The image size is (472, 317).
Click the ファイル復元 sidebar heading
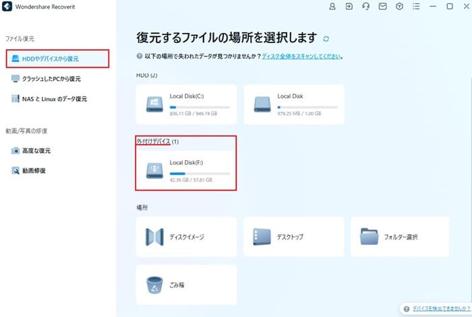pos(20,38)
